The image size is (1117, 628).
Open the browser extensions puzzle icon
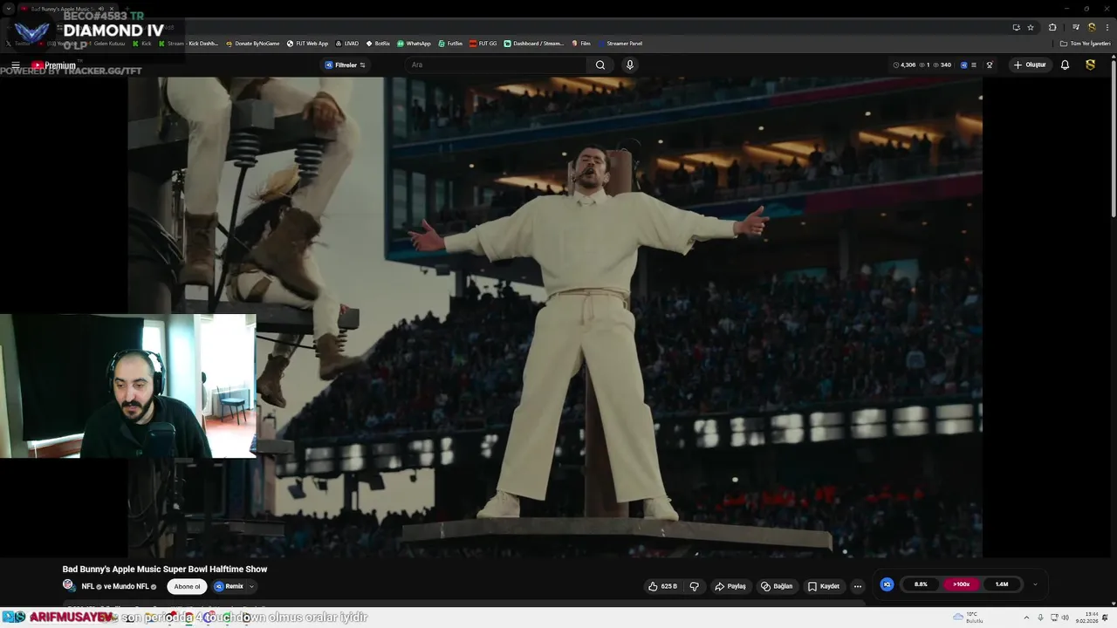[1052, 27]
